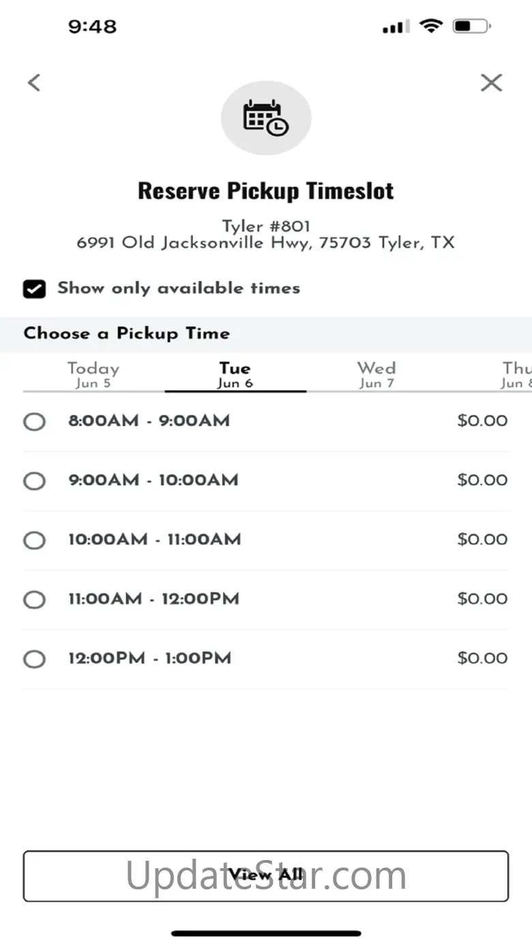The width and height of the screenshot is (532, 946).
Task: Switch to the Thu Jun 8 tab
Action: (516, 374)
